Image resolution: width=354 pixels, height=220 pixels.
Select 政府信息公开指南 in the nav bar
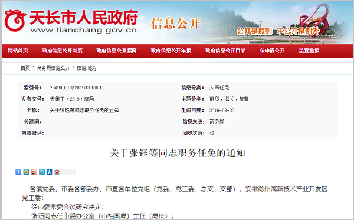tap(116, 51)
